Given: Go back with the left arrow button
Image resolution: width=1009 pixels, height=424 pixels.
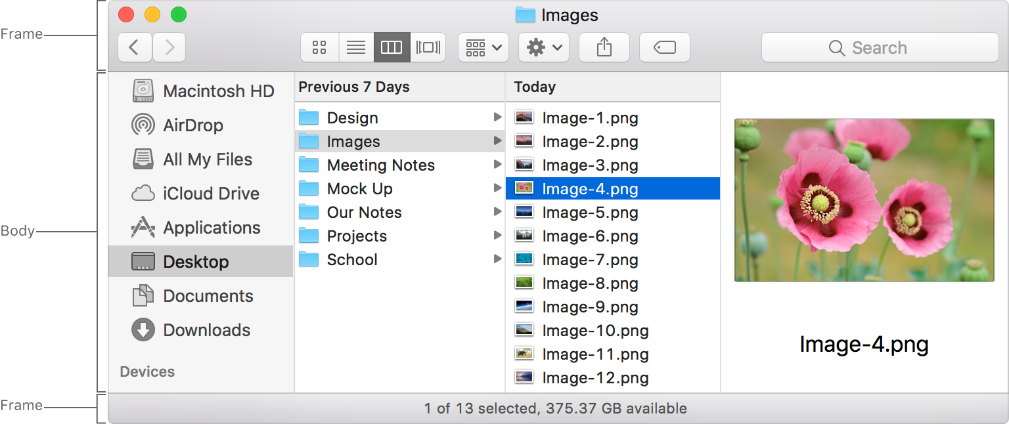Looking at the screenshot, I should coord(135,47).
